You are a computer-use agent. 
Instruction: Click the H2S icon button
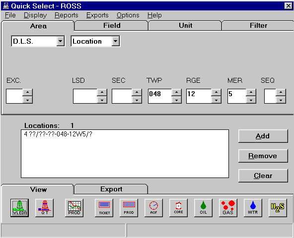(x=278, y=208)
